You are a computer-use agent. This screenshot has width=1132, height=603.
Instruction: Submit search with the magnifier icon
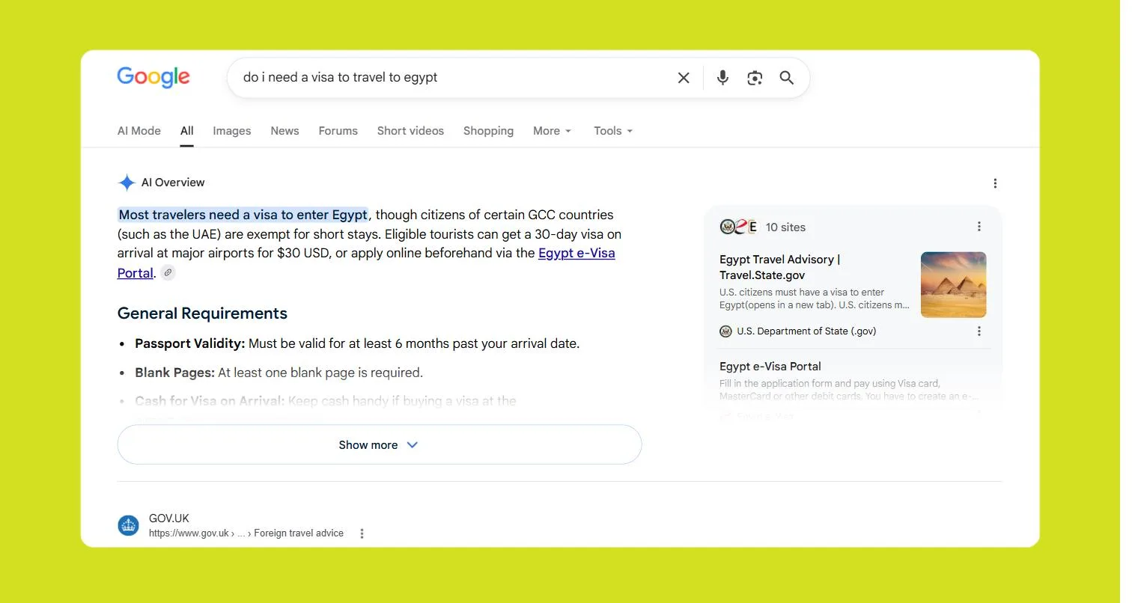[x=787, y=78]
